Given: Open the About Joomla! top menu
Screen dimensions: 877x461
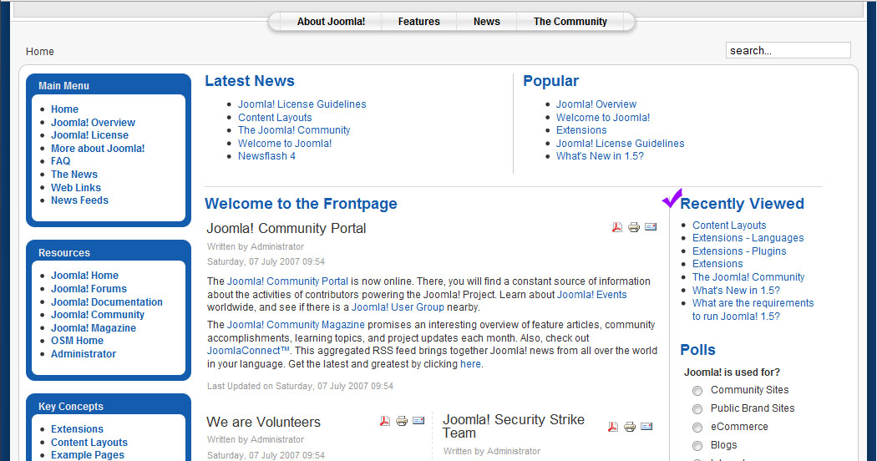Looking at the screenshot, I should click(x=331, y=22).
